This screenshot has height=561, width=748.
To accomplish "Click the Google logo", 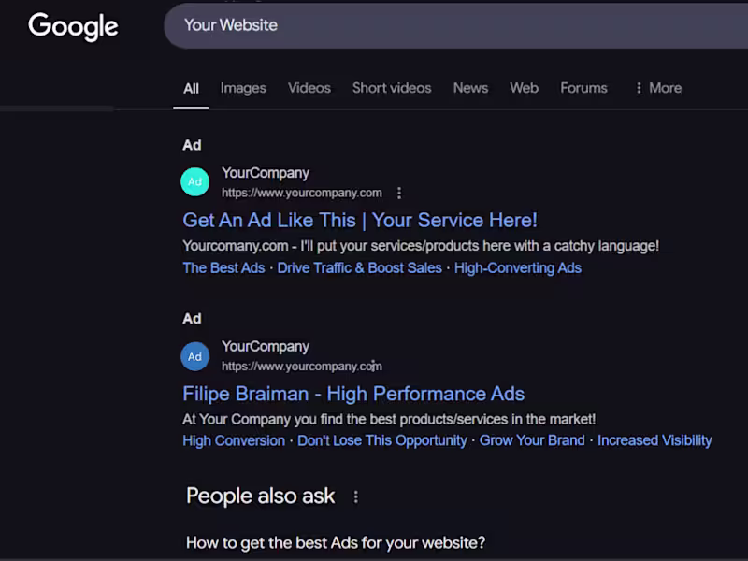I will tap(73, 26).
